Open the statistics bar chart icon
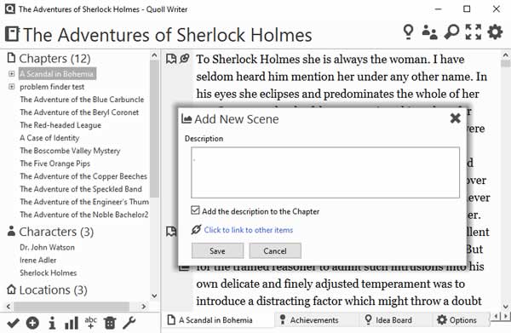511x333 pixels. pos(72,324)
